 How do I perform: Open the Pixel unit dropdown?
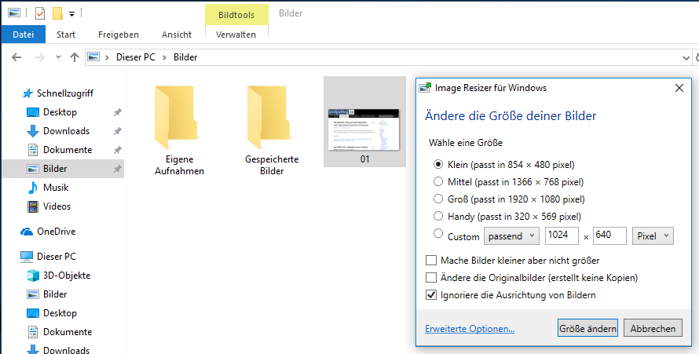(653, 235)
